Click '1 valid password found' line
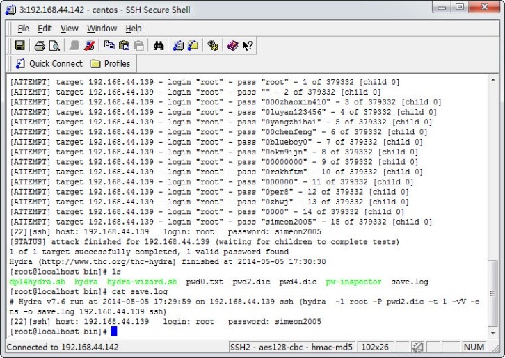This screenshot has height=358, width=505. (149, 252)
